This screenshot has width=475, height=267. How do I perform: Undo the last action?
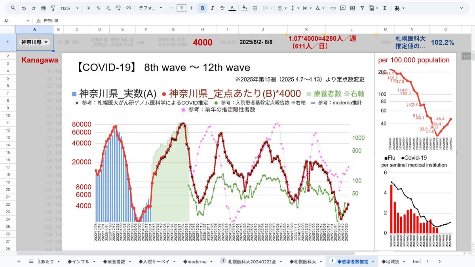coord(24,8)
